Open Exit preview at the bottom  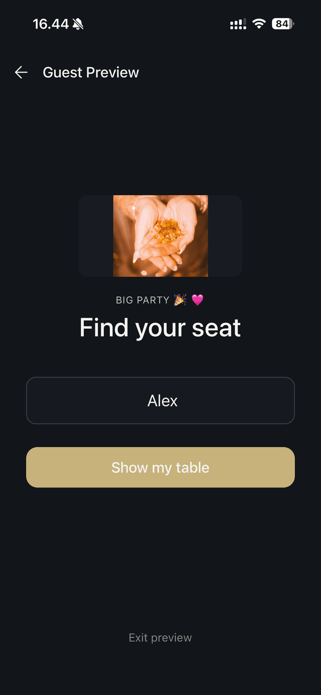pos(160,637)
